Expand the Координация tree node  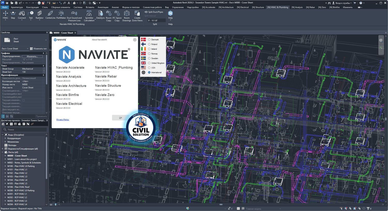[5, 138]
